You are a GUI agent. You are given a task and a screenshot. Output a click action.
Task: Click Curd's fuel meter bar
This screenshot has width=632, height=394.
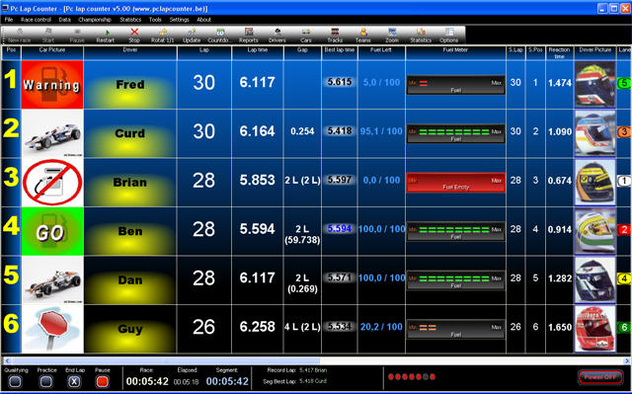pos(456,133)
